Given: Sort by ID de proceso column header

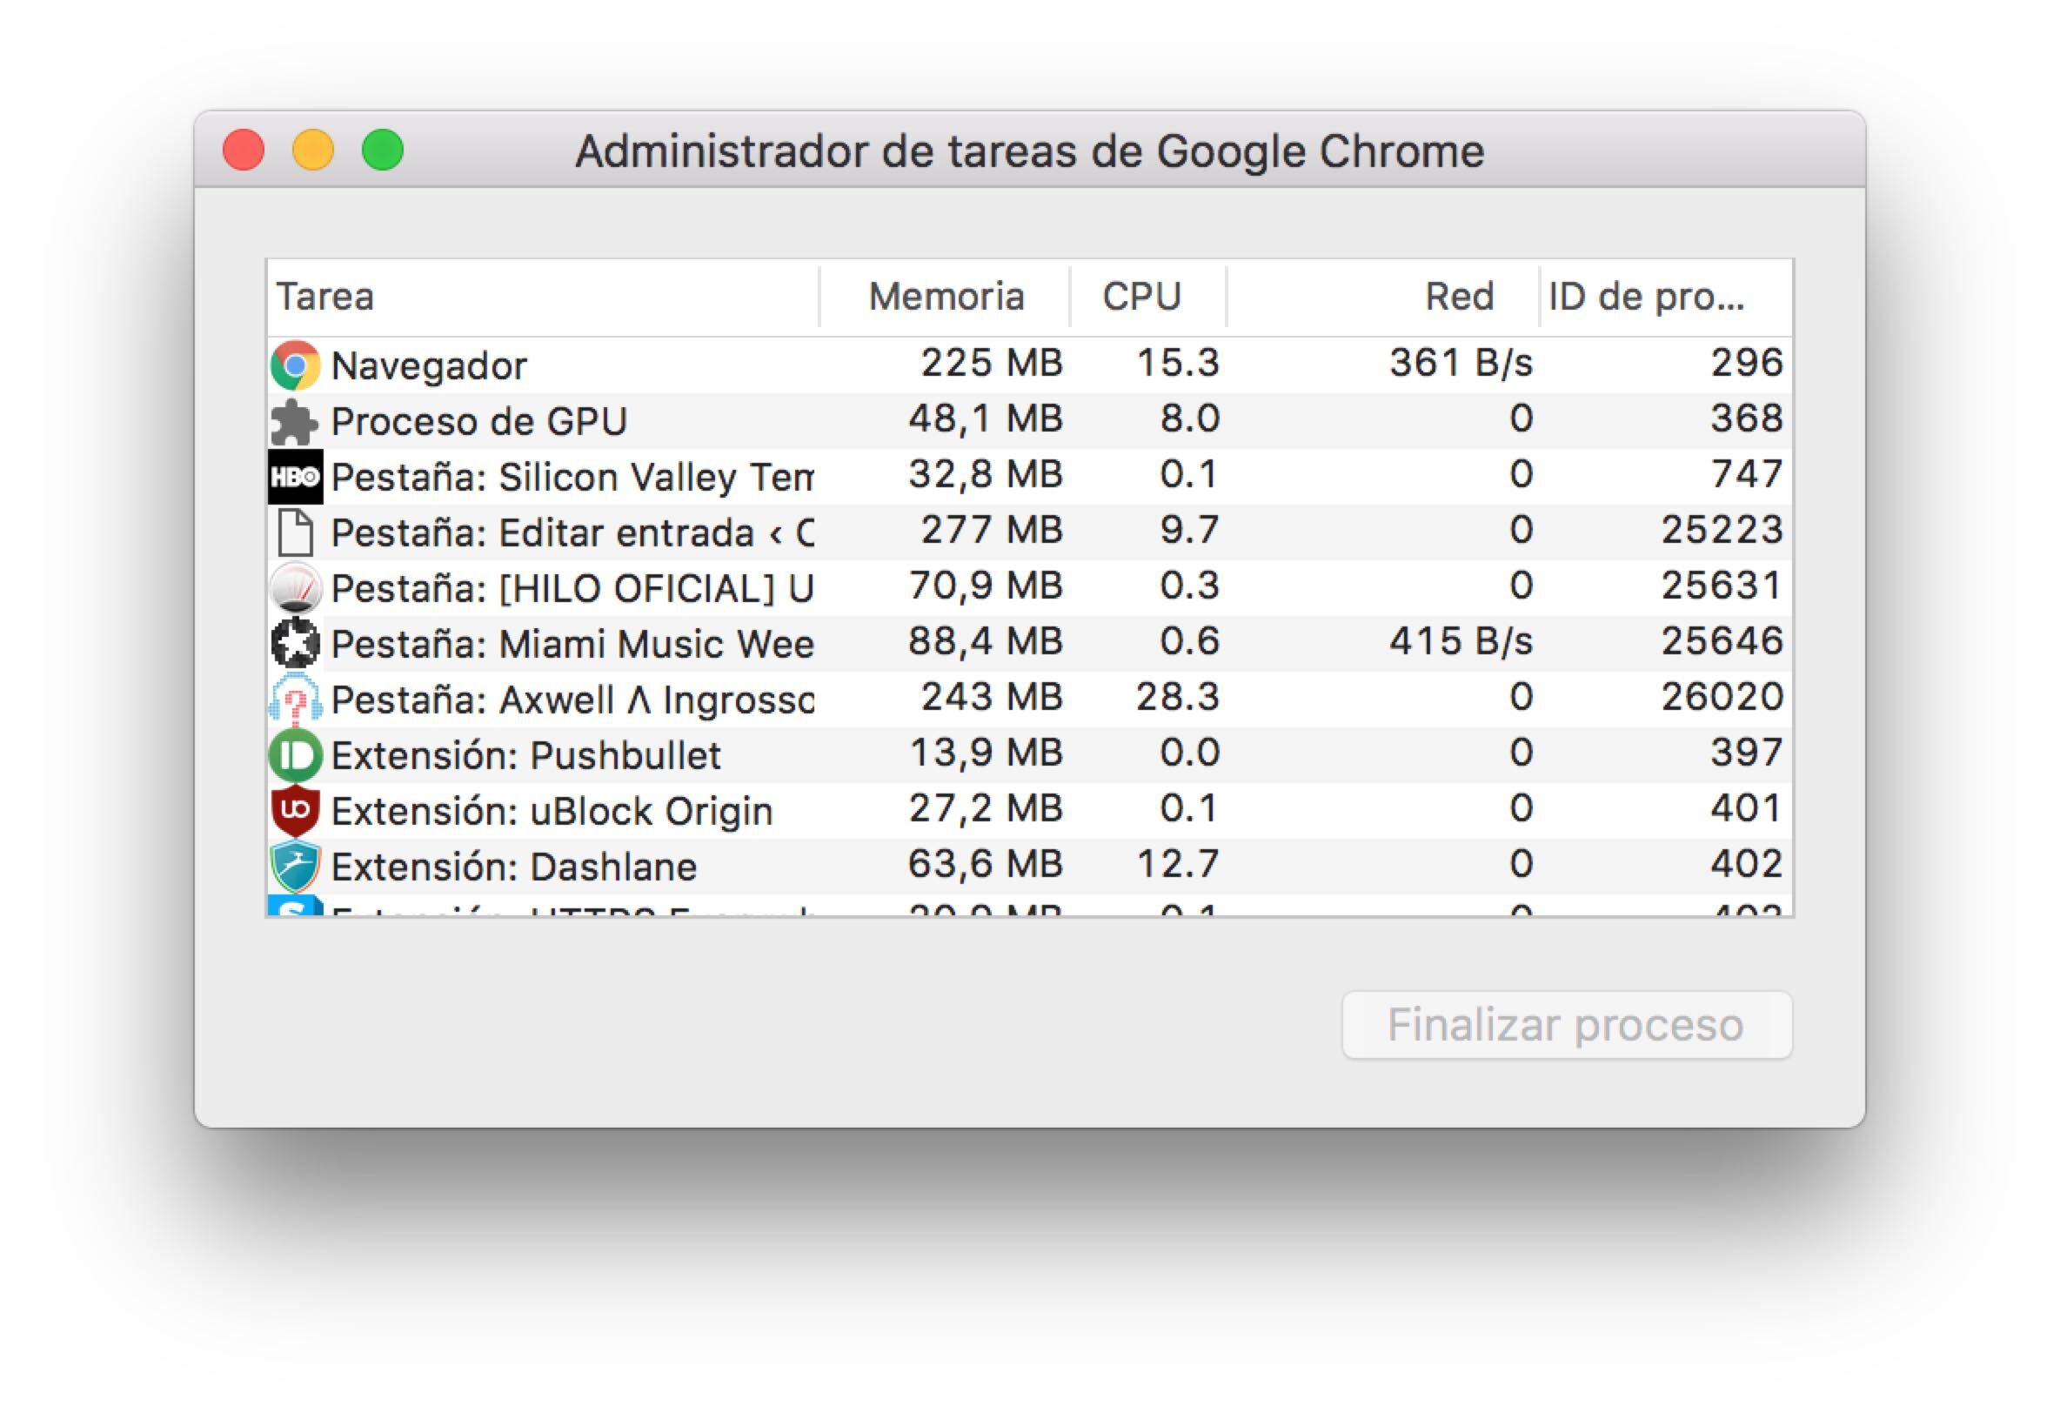Looking at the screenshot, I should (x=1647, y=296).
